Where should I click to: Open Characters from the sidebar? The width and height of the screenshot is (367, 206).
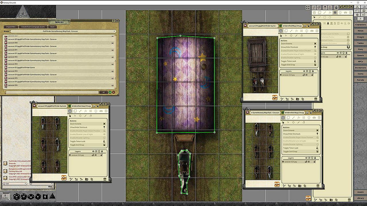(360, 25)
